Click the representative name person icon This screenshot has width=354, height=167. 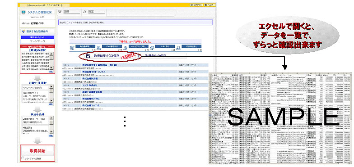click(x=178, y=48)
